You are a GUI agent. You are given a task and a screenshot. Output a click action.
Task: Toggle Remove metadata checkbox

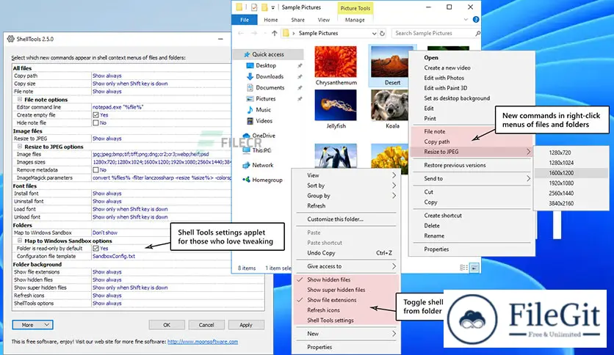point(95,169)
